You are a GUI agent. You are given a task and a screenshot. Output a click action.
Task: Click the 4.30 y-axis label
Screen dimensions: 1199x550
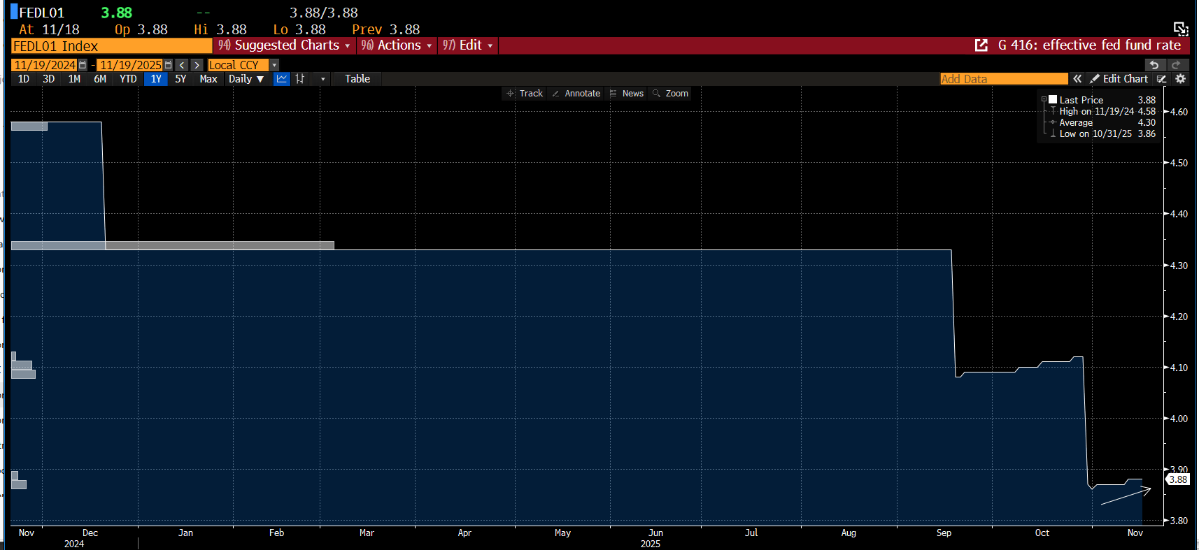(x=1179, y=266)
